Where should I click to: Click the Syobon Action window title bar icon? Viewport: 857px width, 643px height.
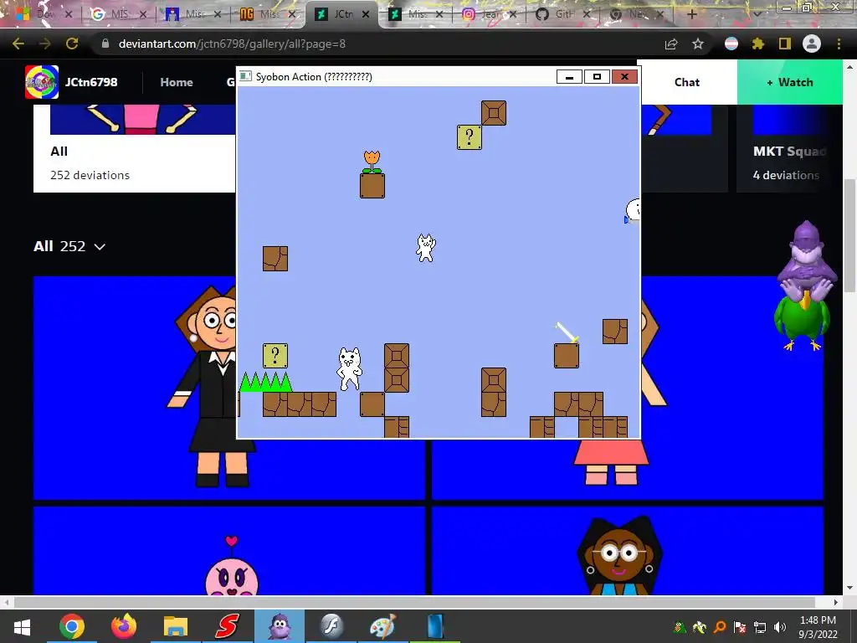point(246,76)
